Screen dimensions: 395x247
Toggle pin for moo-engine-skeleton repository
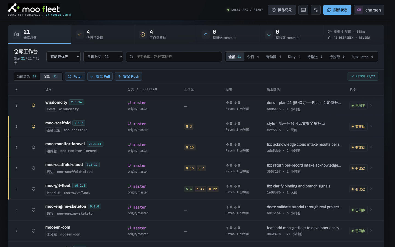pyautogui.click(x=33, y=210)
